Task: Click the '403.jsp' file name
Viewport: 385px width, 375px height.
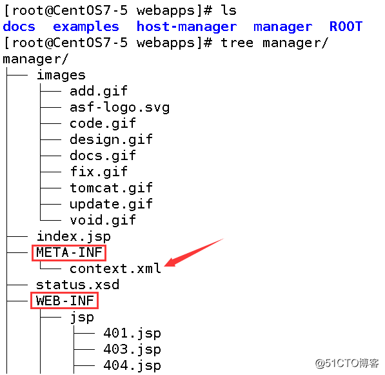Action: coord(132,350)
